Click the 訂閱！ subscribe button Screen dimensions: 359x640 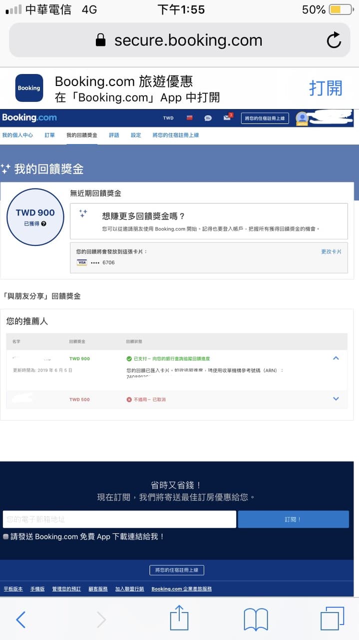(x=294, y=519)
